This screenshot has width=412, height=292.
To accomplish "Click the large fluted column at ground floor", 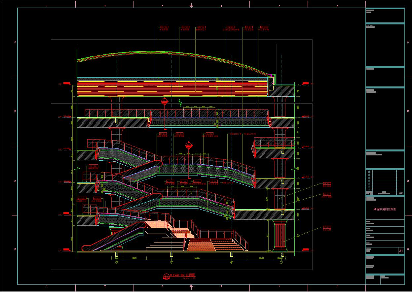I will click(279, 236).
